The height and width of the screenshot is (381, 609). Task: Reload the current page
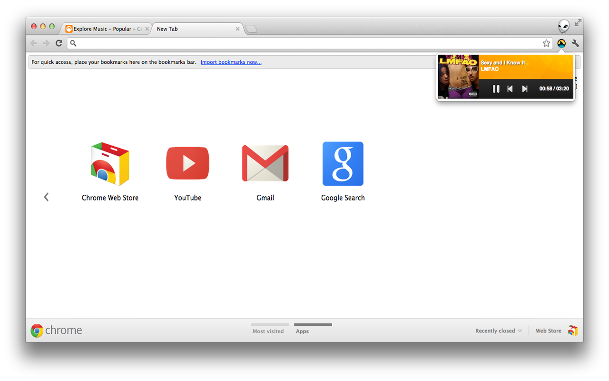[x=59, y=43]
